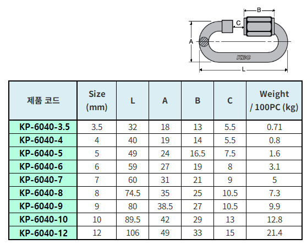307x244 pixels.
Task: Click the L column header
Action: click(133, 101)
